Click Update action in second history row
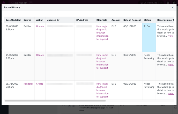The width and height of the screenshot is (178, 114). 40,55
